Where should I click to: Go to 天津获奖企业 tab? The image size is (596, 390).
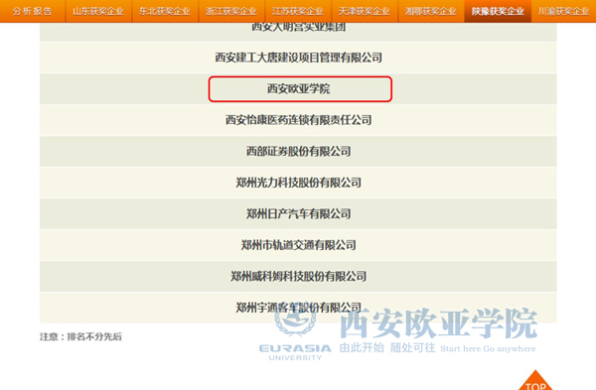(x=365, y=11)
